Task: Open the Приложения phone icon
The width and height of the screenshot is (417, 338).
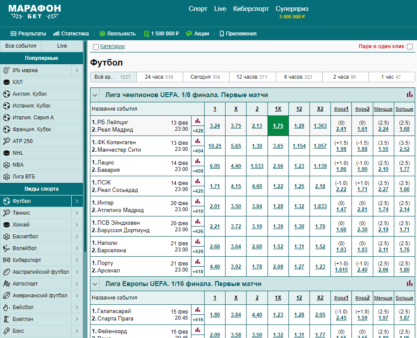Action: pyautogui.click(x=222, y=34)
